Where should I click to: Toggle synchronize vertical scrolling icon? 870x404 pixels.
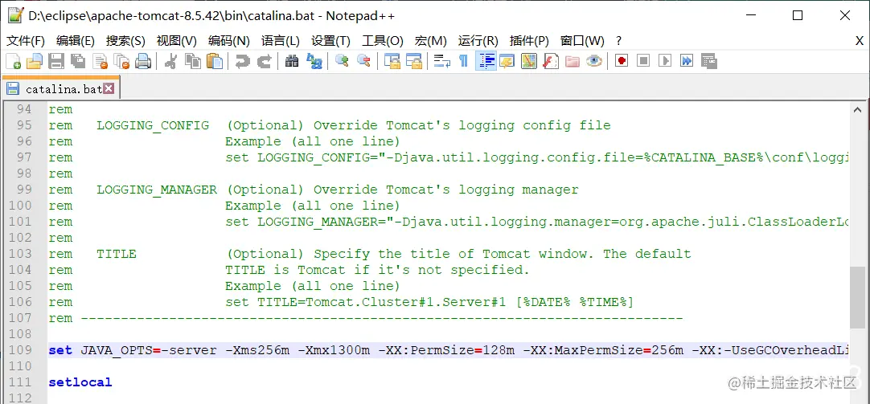392,61
